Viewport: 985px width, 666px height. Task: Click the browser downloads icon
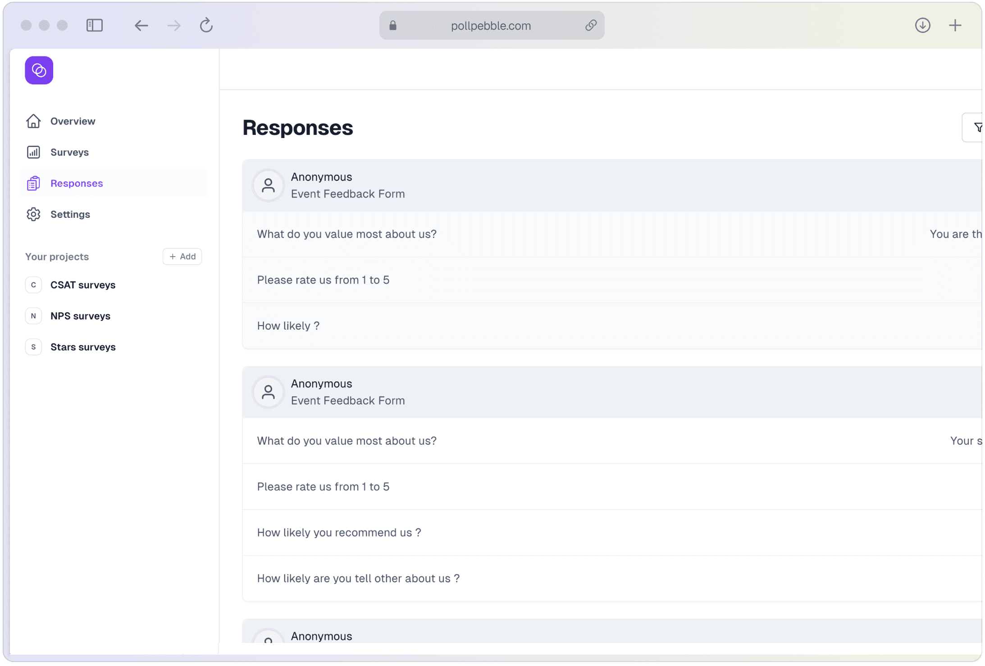pos(922,25)
